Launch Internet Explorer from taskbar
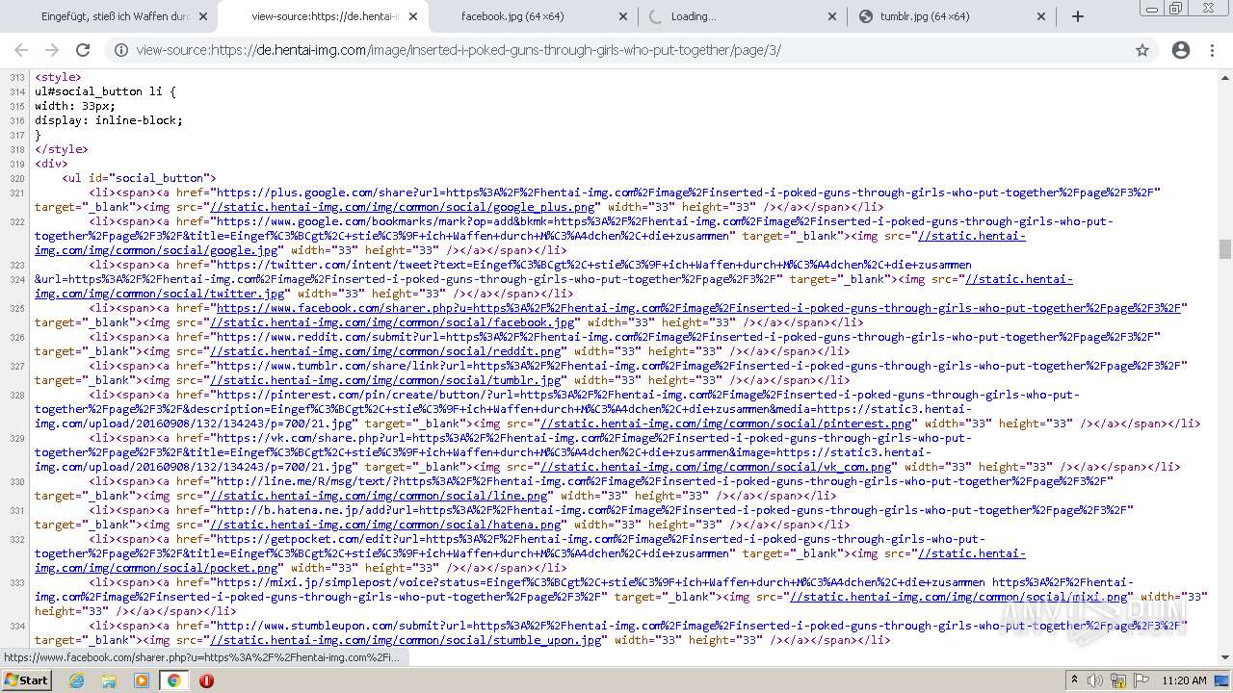Screen dimensions: 1233x693 pos(76,680)
